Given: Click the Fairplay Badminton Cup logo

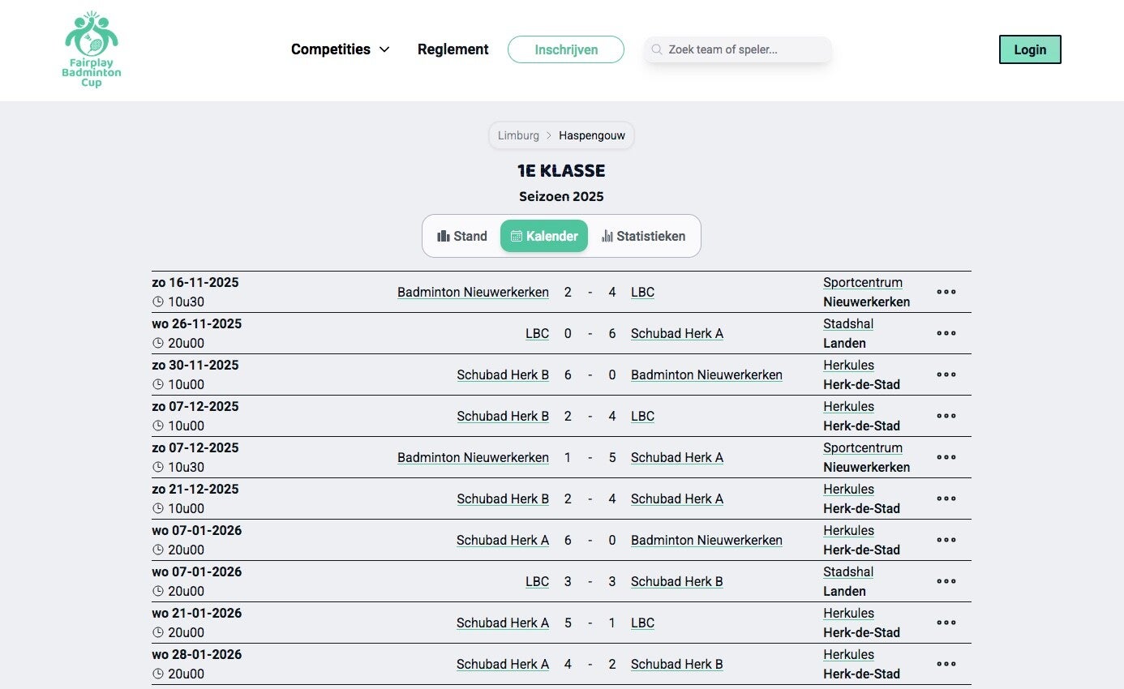Looking at the screenshot, I should point(92,50).
